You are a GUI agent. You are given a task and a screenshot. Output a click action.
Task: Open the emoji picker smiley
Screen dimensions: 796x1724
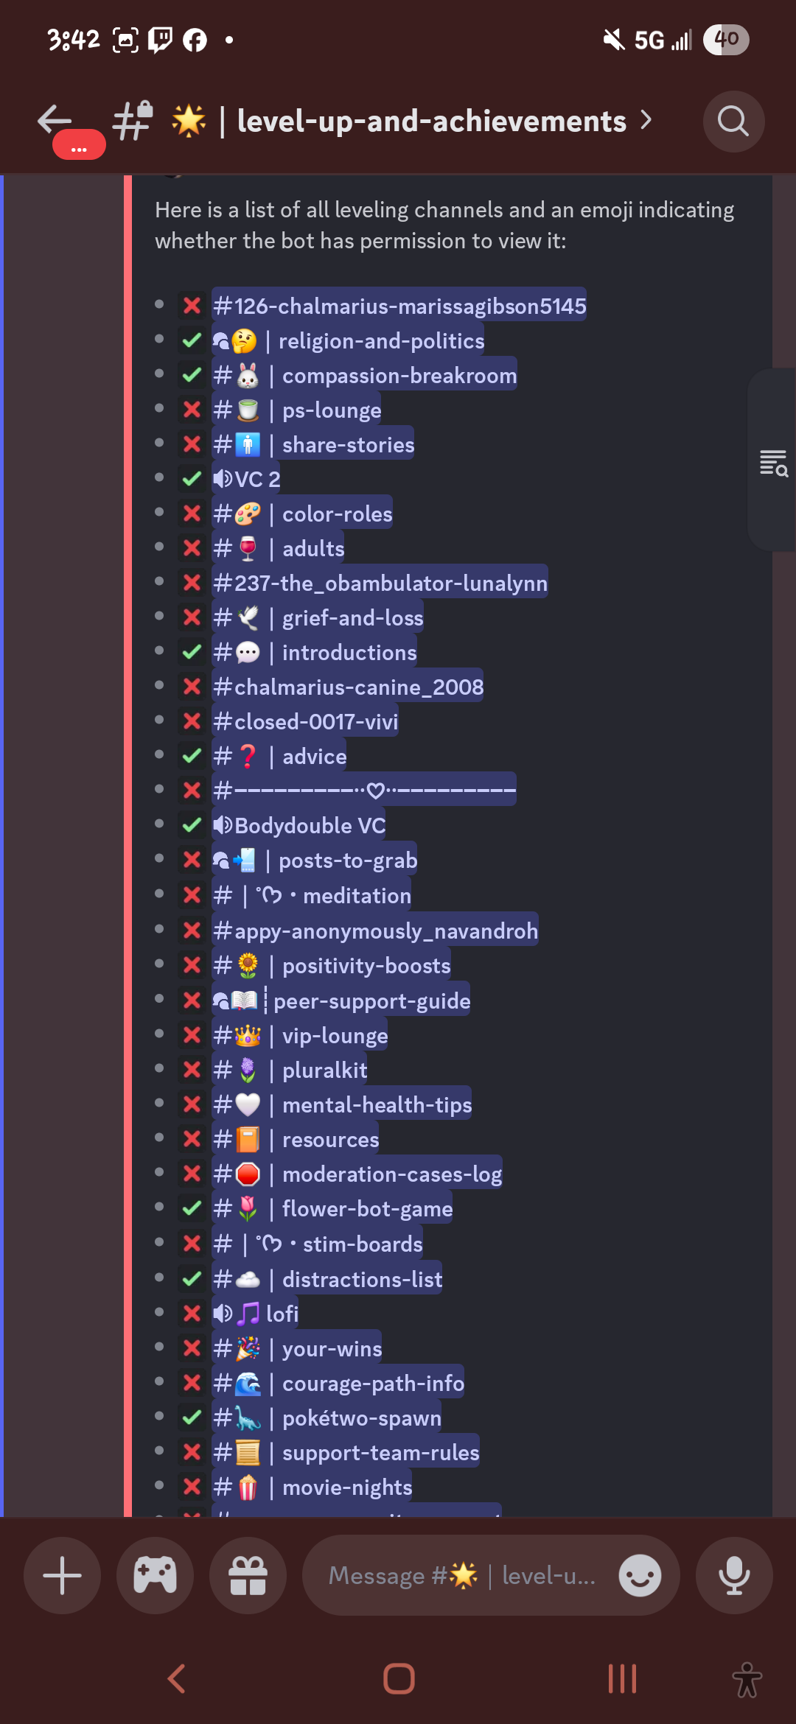coord(640,1575)
